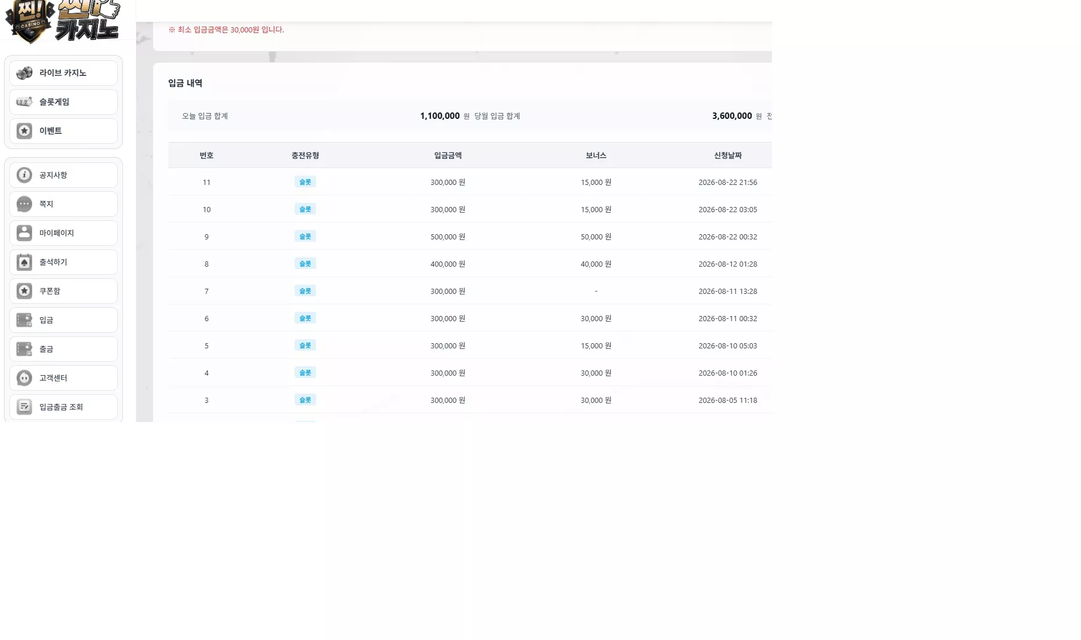Click the 슬롯 badge in row 9
Screen dimensions: 1081x640
click(305, 237)
